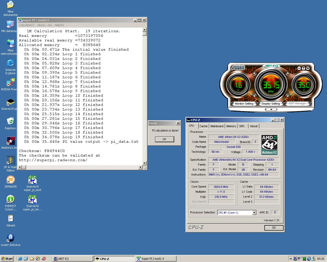Open the Calculate(C) menu in Super PI
327x262 pixels.
(x=27, y=25)
